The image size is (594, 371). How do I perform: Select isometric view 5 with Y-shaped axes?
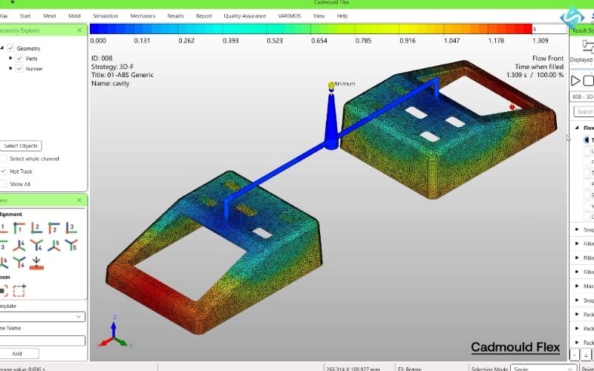tap(71, 246)
